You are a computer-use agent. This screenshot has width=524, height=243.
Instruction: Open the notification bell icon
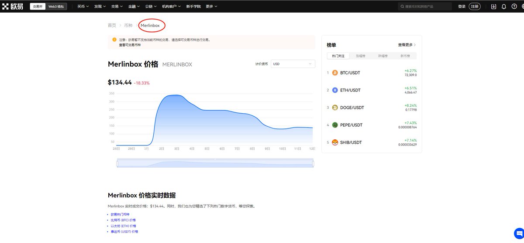pyautogui.click(x=504, y=7)
